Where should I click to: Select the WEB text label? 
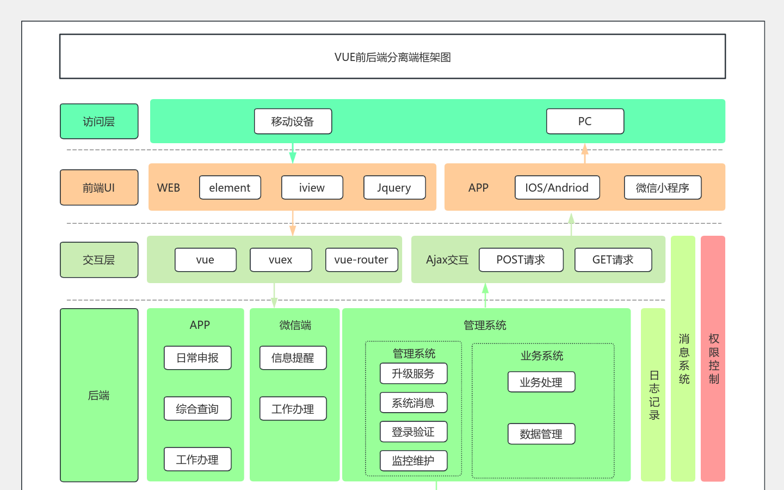[169, 188]
